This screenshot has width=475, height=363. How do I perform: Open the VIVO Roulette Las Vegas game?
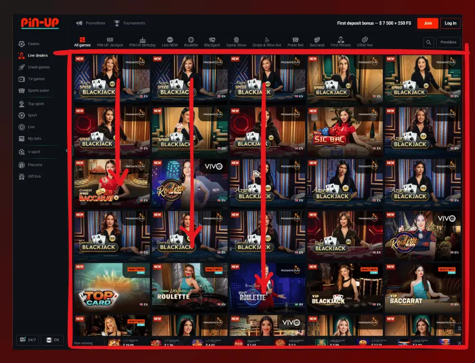click(189, 184)
